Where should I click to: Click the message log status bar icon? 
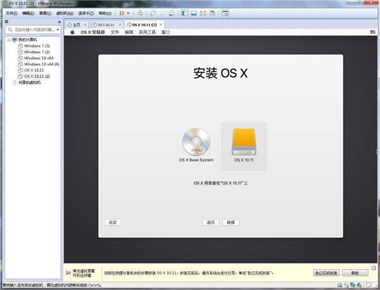coord(369,285)
